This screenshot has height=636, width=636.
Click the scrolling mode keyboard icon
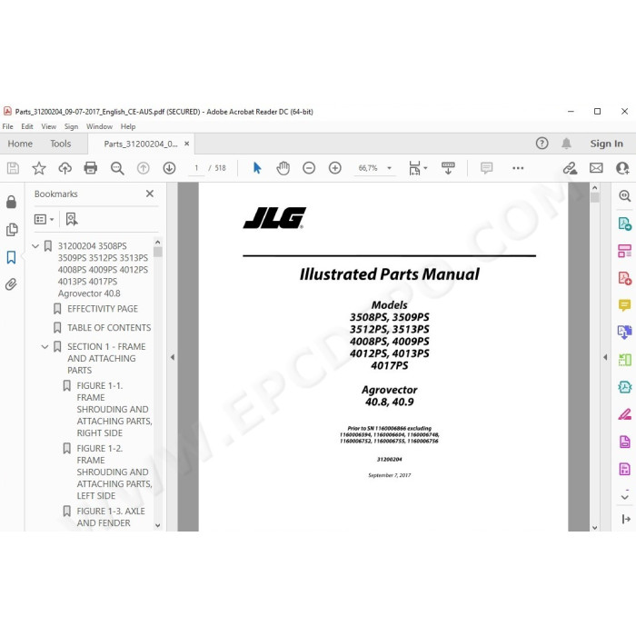tap(448, 168)
